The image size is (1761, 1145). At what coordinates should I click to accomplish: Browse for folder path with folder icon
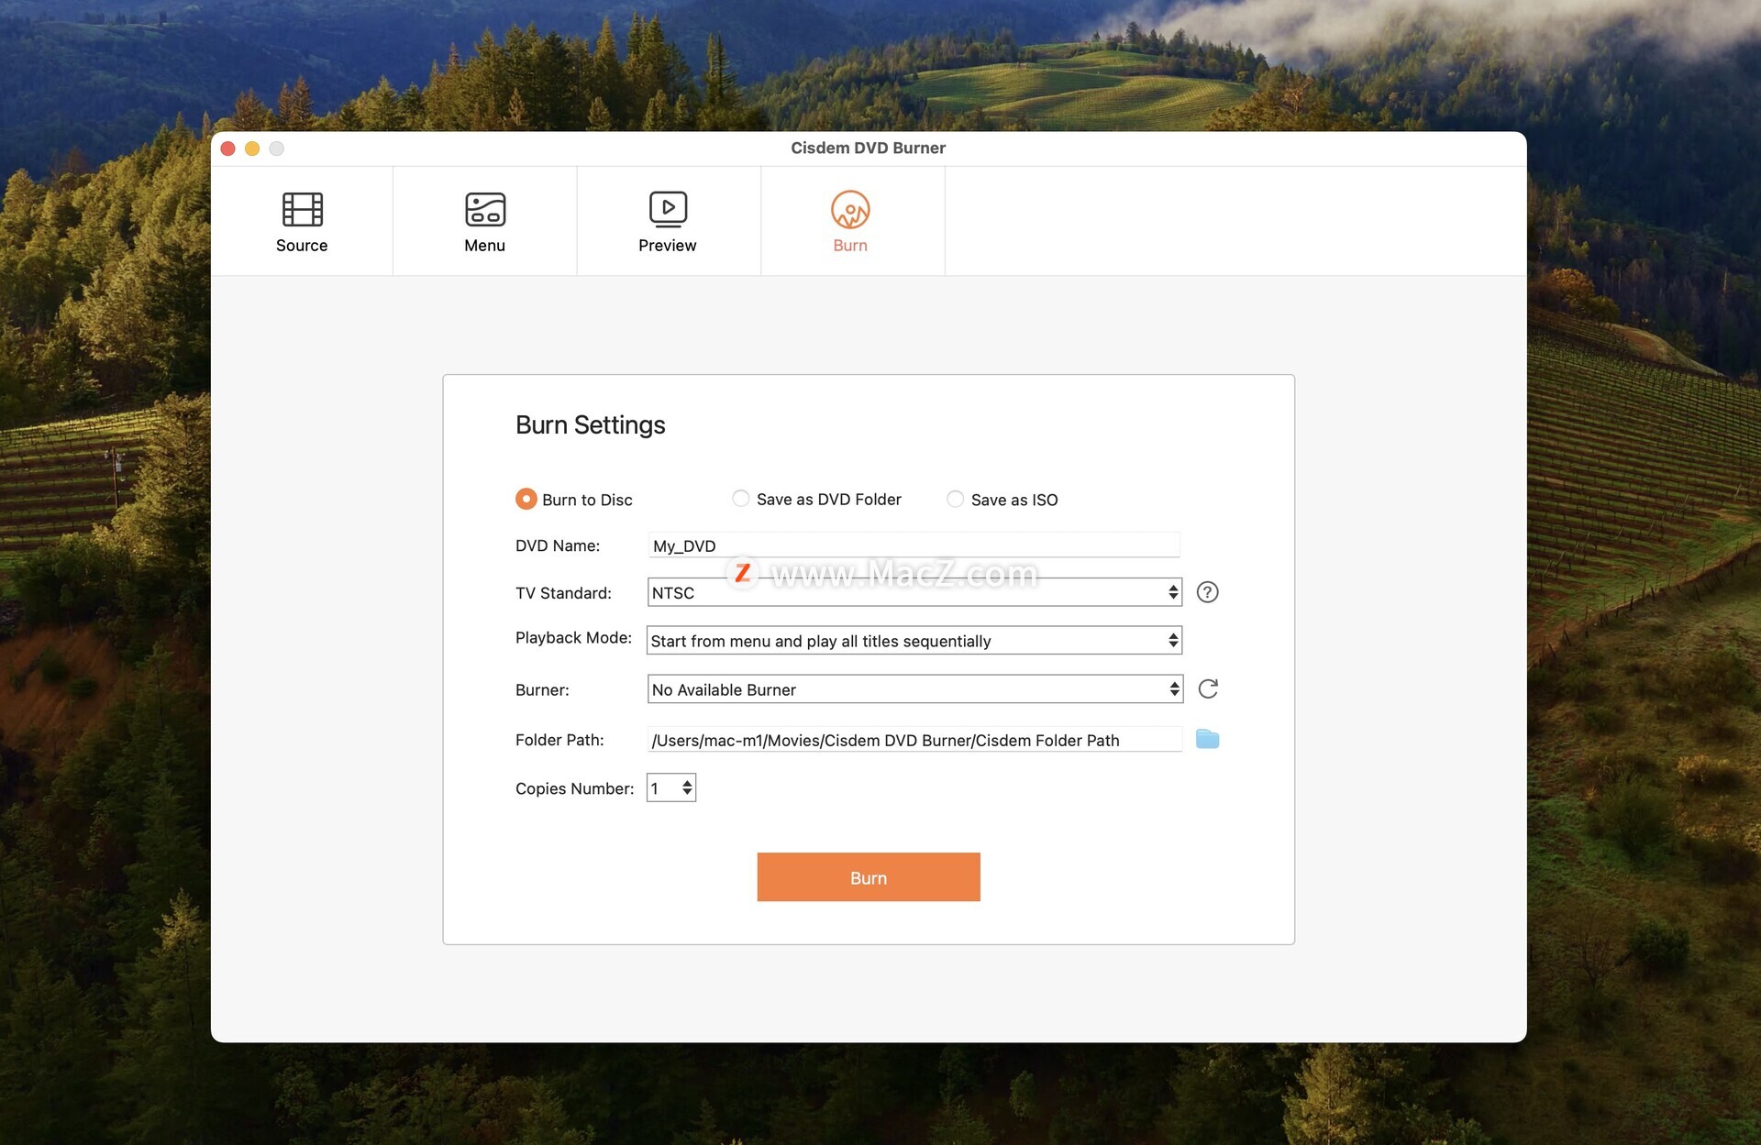click(x=1207, y=738)
